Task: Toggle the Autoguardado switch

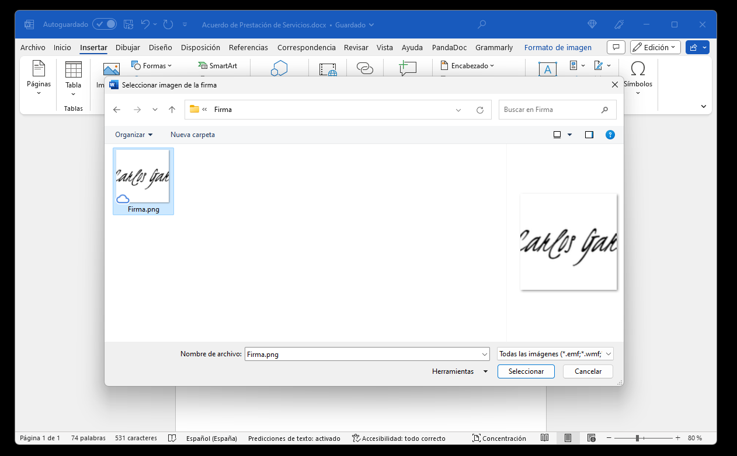Action: point(105,24)
